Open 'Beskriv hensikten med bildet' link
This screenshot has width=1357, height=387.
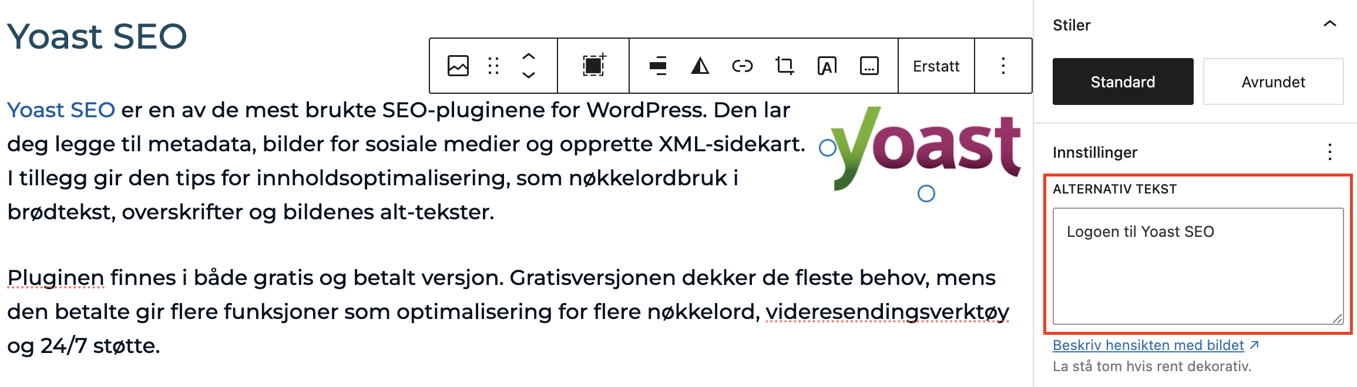tap(1156, 345)
